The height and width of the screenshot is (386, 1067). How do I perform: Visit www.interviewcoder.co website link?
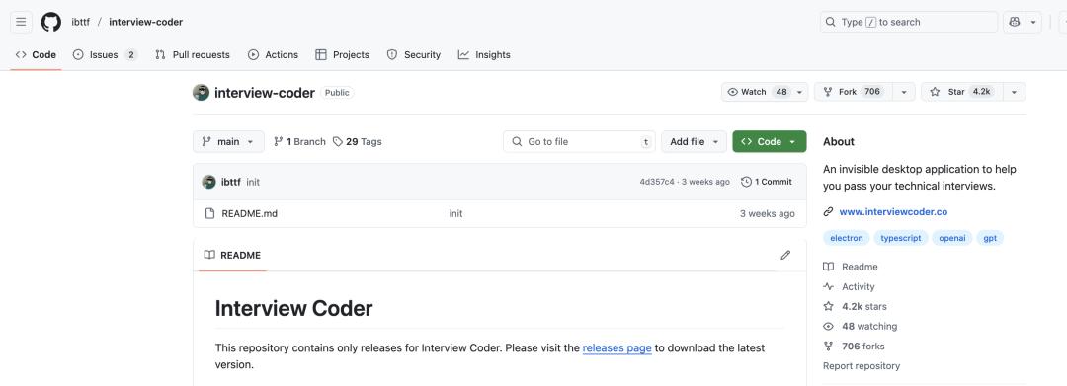click(x=893, y=212)
